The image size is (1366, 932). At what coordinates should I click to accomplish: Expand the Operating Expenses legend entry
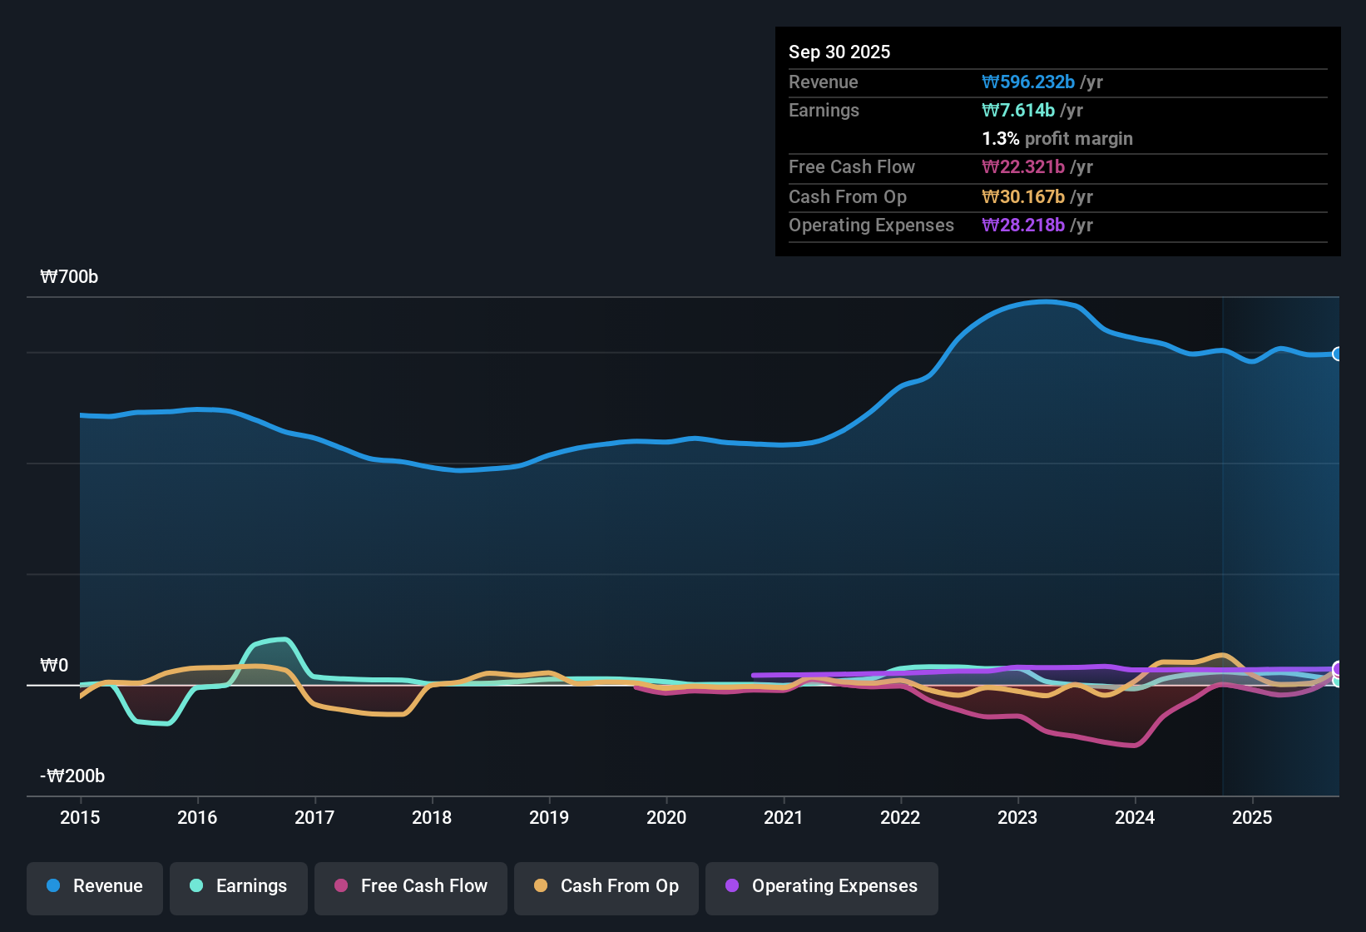pos(821,886)
